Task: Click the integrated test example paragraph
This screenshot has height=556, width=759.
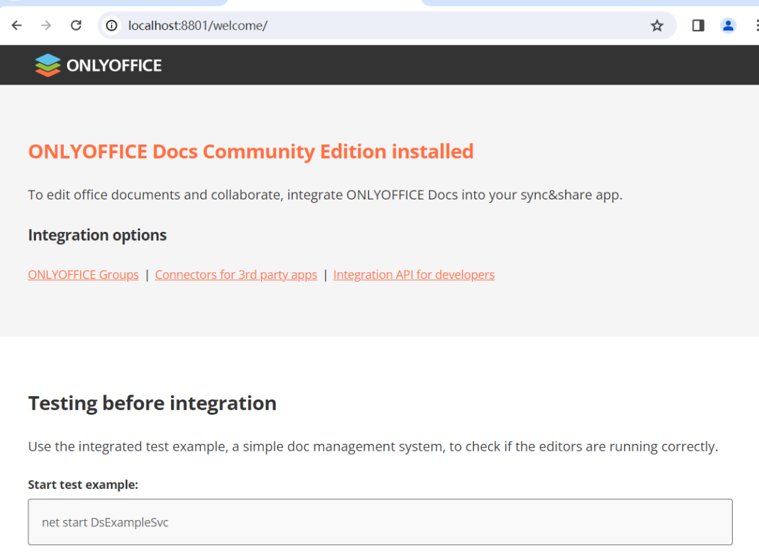Action: 373,447
